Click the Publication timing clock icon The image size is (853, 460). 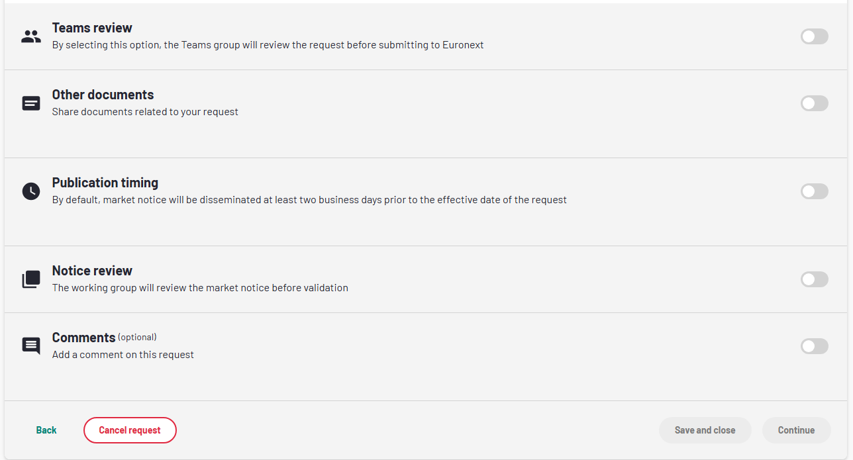[31, 191]
